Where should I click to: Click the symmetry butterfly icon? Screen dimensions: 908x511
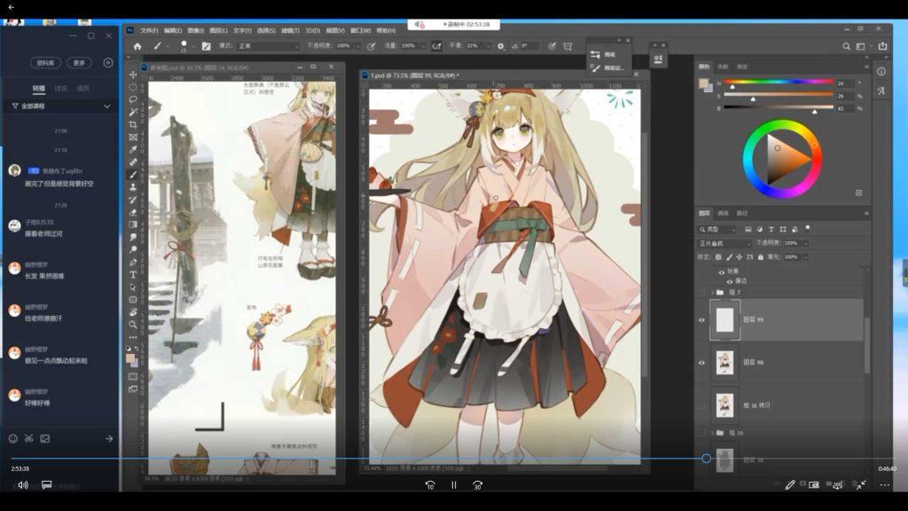(567, 46)
